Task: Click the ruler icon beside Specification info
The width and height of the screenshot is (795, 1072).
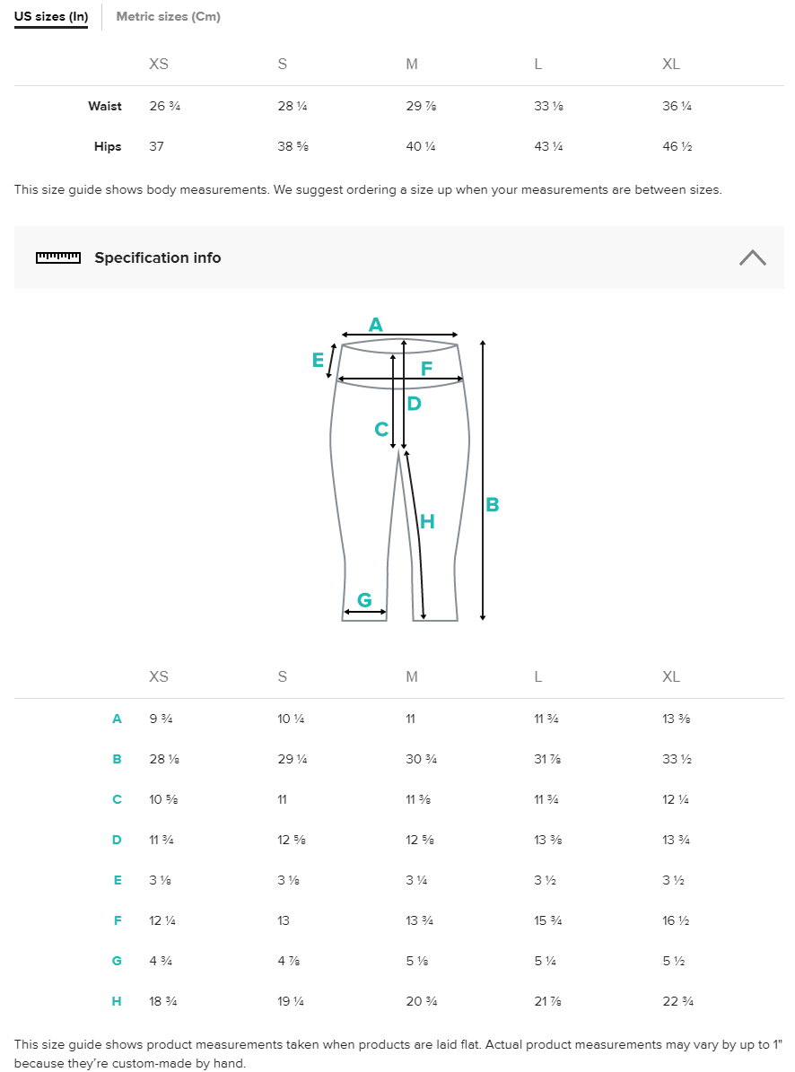Action: click(57, 257)
